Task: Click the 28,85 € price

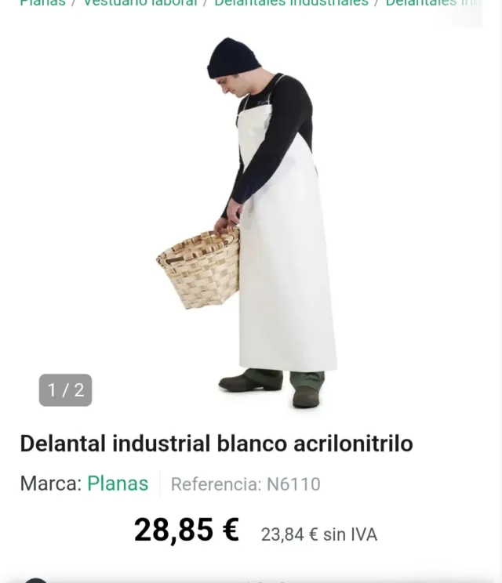Action: point(187,530)
